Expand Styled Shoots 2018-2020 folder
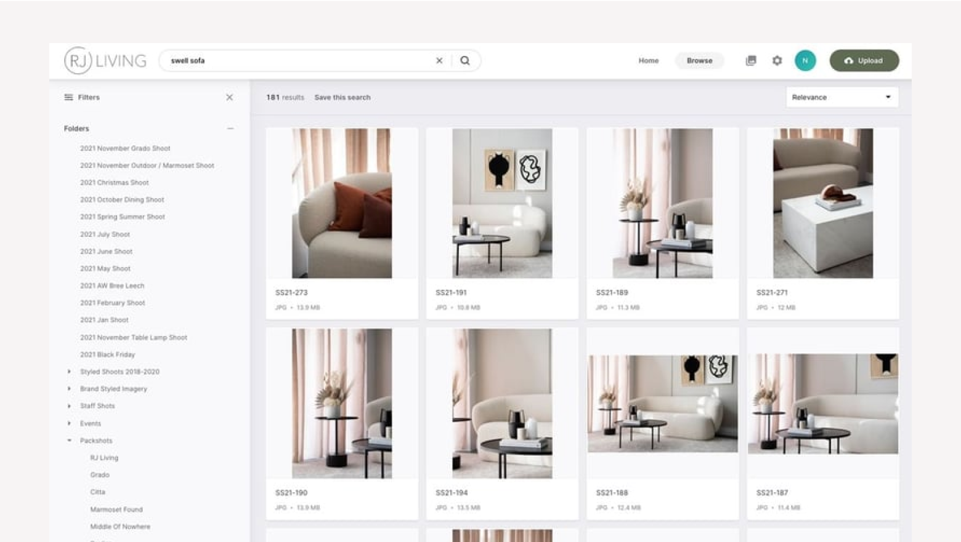Viewport: 961px width, 542px height. pos(69,372)
